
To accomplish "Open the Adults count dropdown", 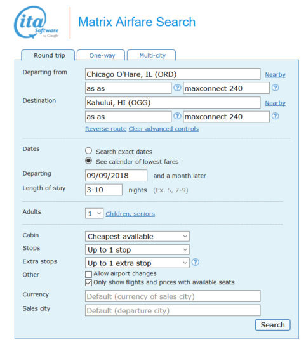I will point(94,213).
